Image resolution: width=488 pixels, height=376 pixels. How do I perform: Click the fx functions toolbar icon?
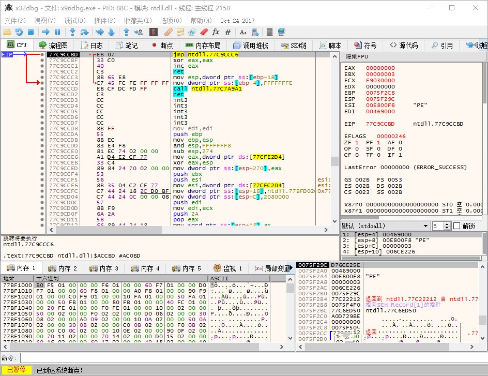216,32
